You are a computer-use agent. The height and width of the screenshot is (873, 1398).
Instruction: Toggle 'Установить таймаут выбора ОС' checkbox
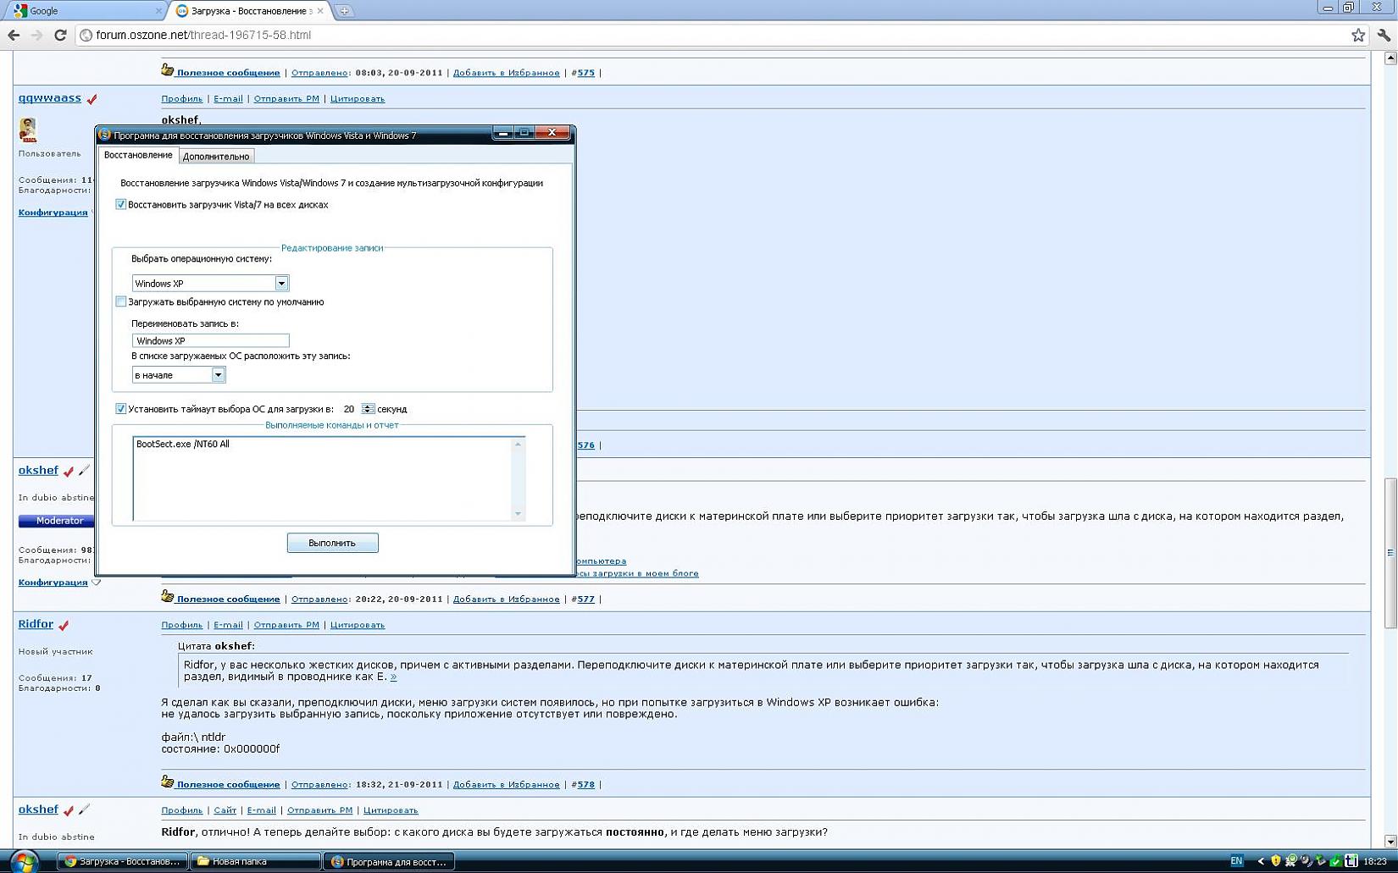120,409
